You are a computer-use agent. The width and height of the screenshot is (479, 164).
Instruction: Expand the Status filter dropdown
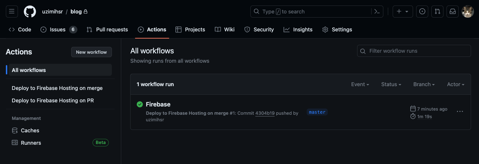click(391, 84)
